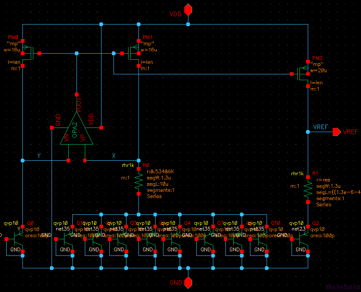This screenshot has height=292, width=361.
Task: Click the segL:10u parameter of R0
Action: (x=158, y=184)
